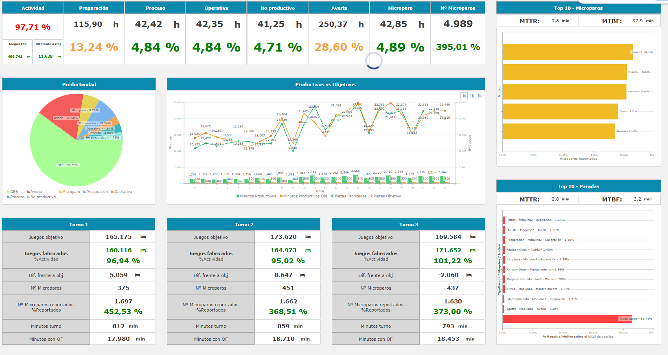Click the middle chart type icon
The height and width of the screenshot is (355, 668).
coord(472,96)
